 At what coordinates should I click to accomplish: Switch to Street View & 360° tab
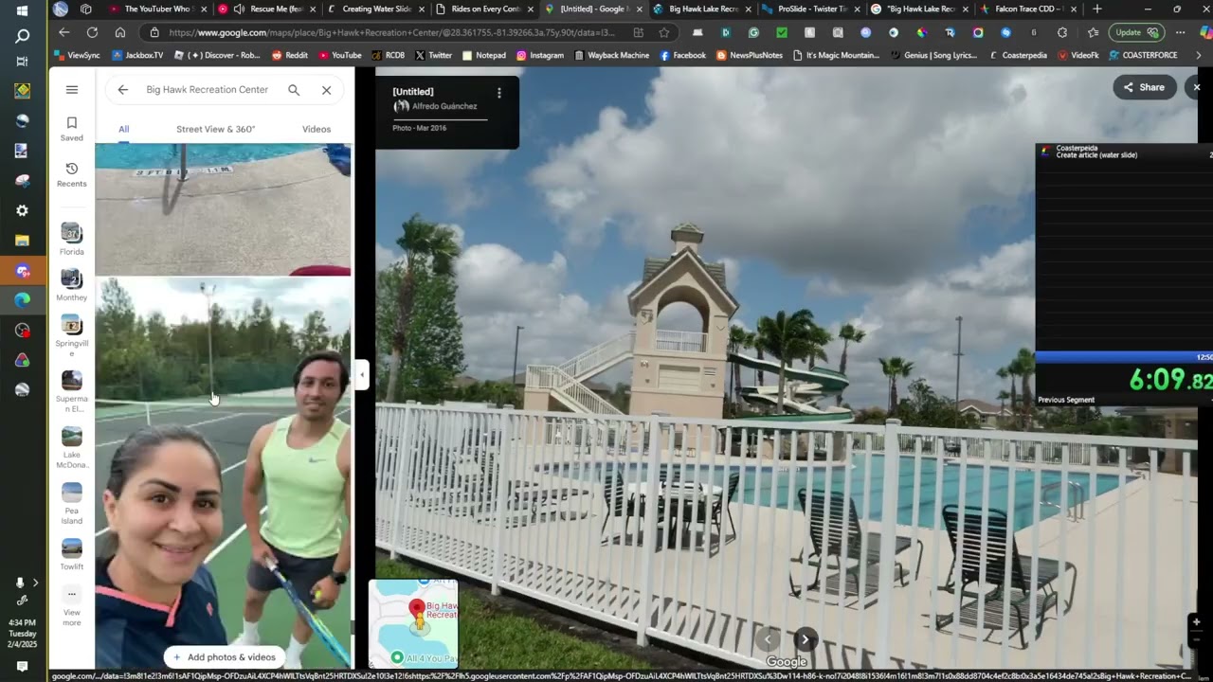(215, 130)
